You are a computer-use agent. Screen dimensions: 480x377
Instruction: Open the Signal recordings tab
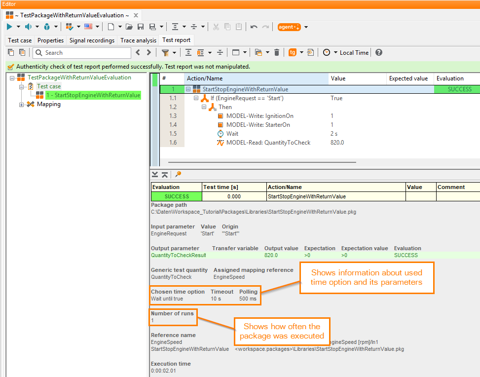92,40
